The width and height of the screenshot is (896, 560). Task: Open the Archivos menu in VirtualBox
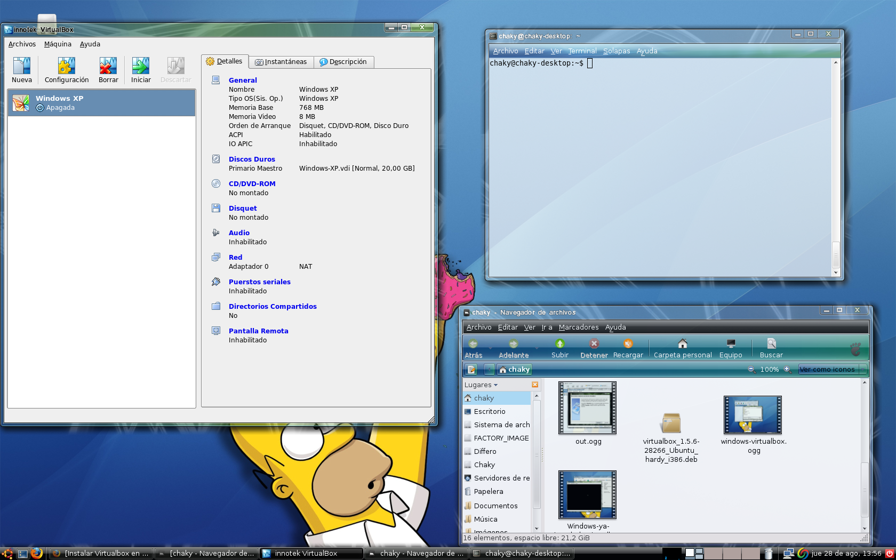[x=22, y=44]
